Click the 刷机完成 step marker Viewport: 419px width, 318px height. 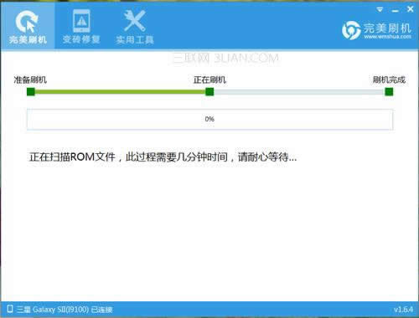(389, 91)
